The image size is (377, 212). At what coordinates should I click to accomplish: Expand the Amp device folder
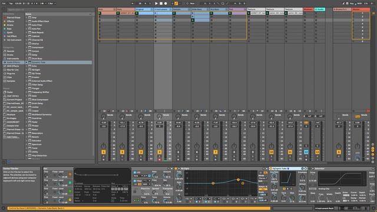(27, 18)
